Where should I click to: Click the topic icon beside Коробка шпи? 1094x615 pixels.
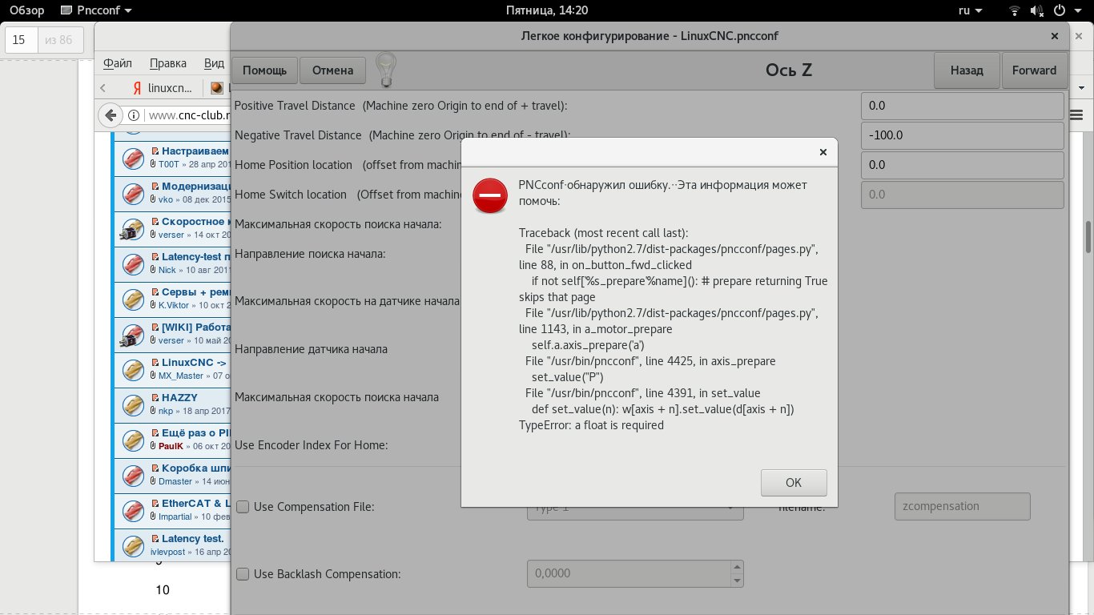coord(132,476)
